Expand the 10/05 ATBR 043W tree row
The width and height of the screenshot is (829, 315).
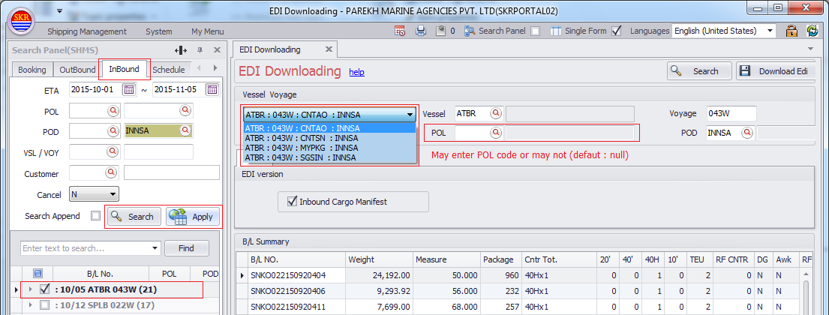pyautogui.click(x=30, y=289)
